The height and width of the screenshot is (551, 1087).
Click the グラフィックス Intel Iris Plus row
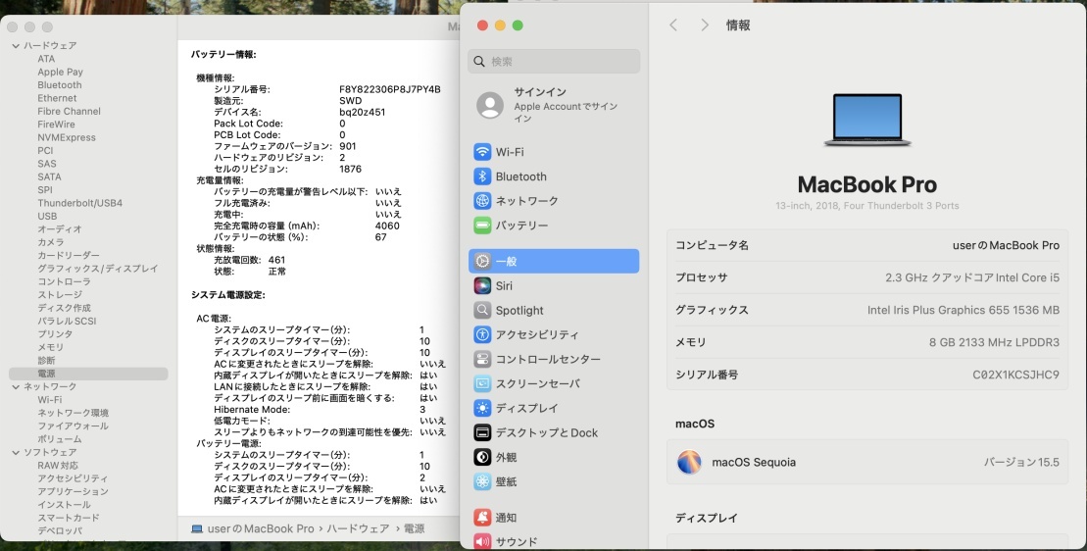[x=867, y=310]
